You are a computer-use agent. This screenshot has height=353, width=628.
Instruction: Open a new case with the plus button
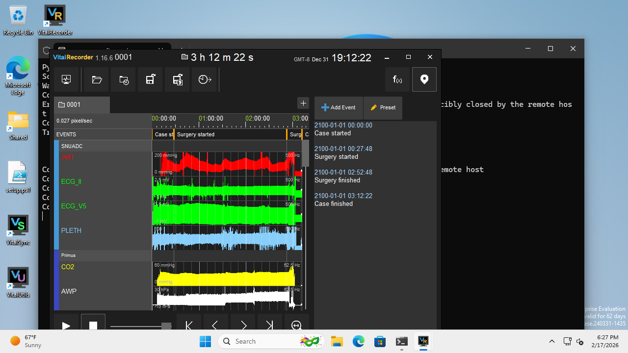[303, 103]
